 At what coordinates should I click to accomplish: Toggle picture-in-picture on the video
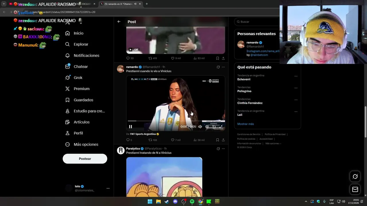coord(214,126)
